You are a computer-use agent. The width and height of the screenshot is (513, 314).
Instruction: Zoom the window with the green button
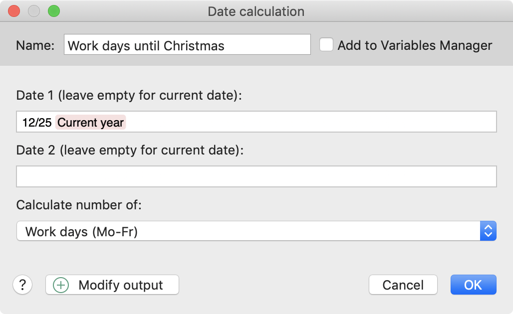coord(54,11)
